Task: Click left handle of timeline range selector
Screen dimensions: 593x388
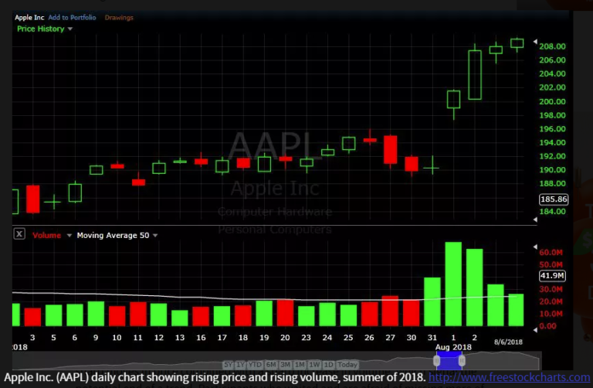Action: pyautogui.click(x=438, y=363)
